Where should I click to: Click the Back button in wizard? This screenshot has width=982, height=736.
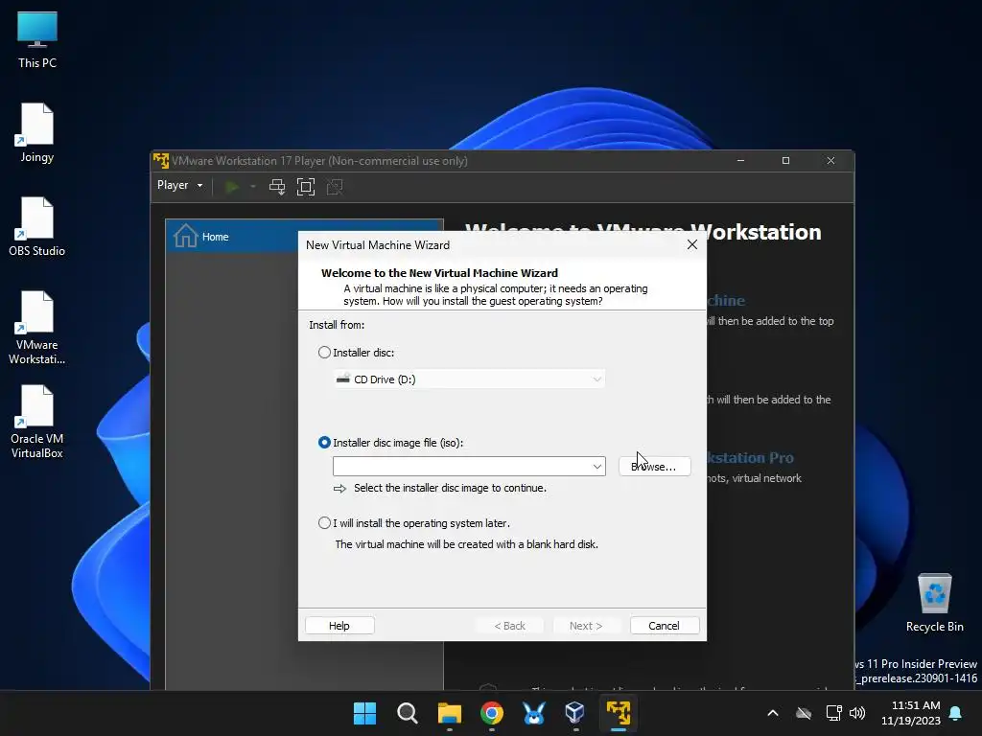tap(509, 626)
